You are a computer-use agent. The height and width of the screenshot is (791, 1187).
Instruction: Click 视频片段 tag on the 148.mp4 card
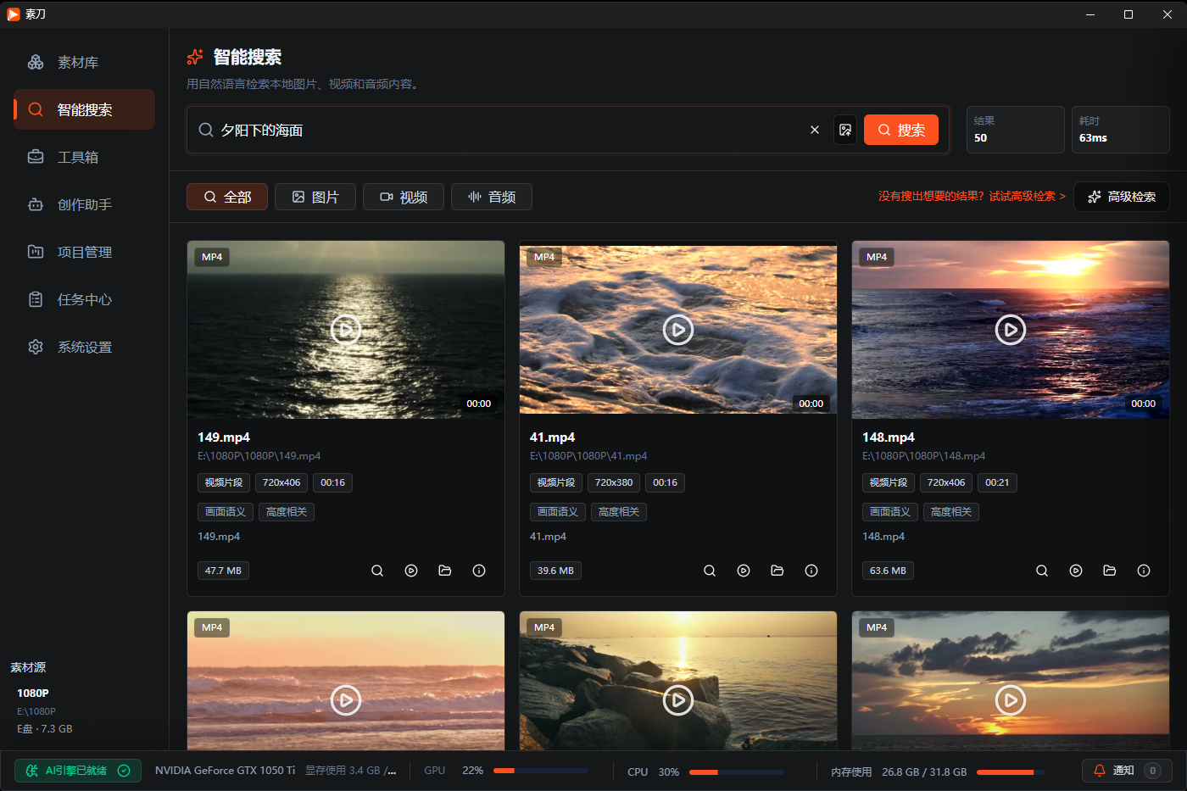click(889, 482)
